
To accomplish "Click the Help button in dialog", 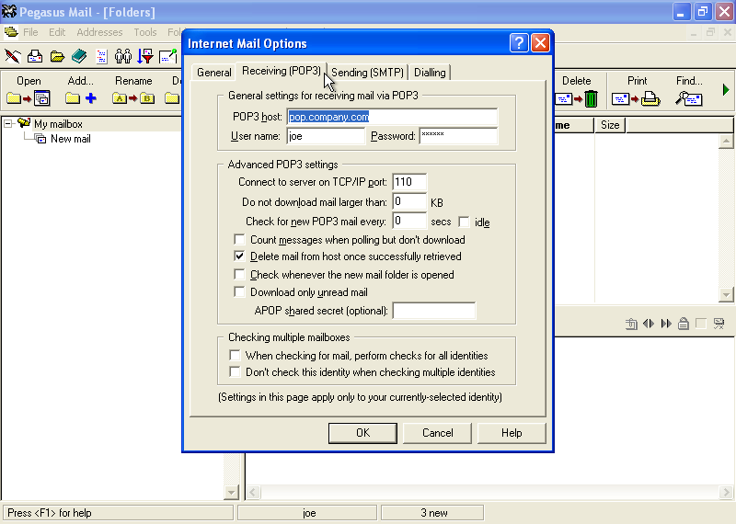I will (512, 432).
